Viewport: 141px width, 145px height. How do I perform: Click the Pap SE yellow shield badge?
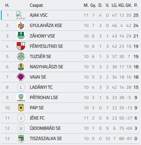(x=21, y=108)
